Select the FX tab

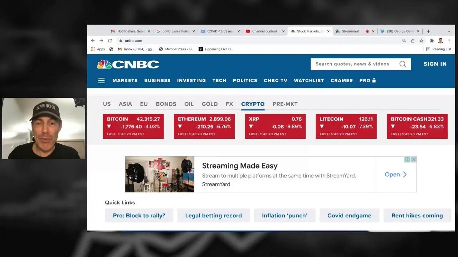click(x=229, y=104)
